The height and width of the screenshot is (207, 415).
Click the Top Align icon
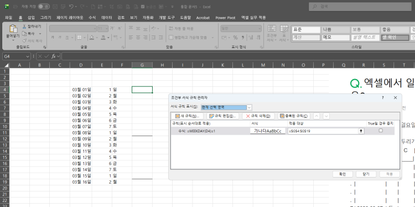pos(131,28)
